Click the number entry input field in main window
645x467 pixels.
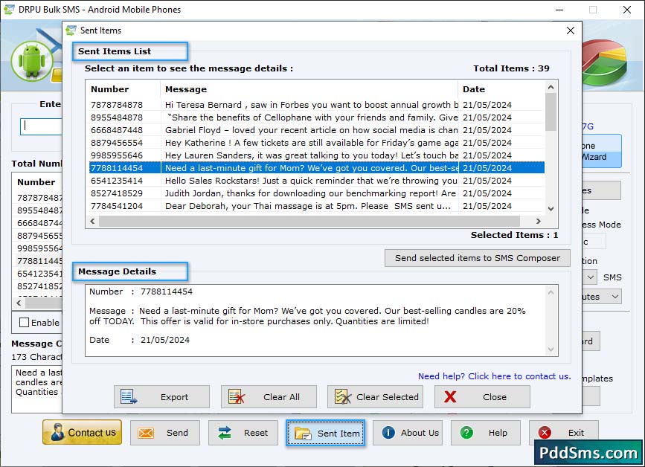(x=41, y=126)
